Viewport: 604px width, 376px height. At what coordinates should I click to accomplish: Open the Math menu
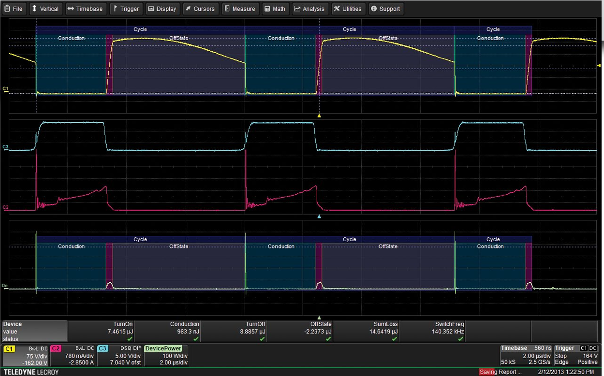pyautogui.click(x=276, y=9)
